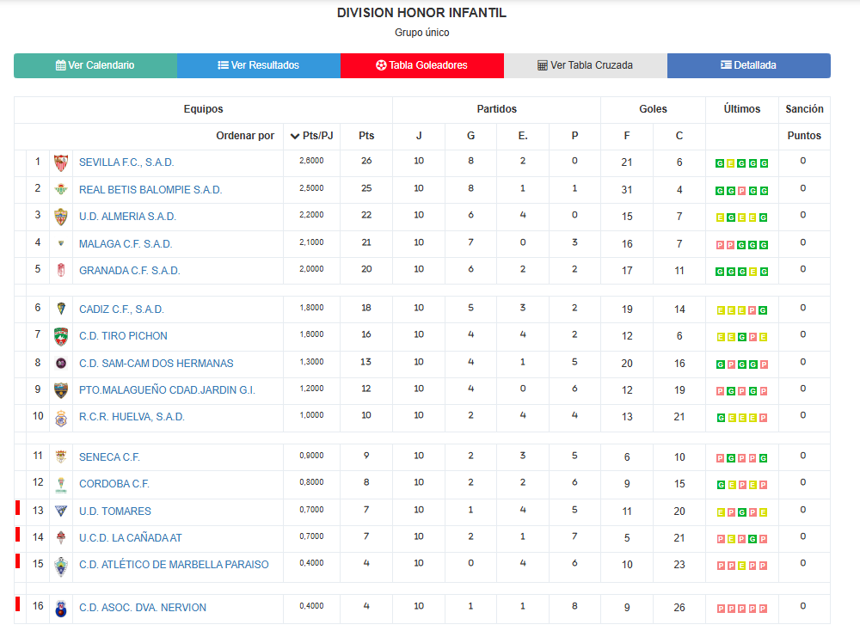This screenshot has height=637, width=860.
Task: Open U.D. TOMARES team link
Action: 114,511
